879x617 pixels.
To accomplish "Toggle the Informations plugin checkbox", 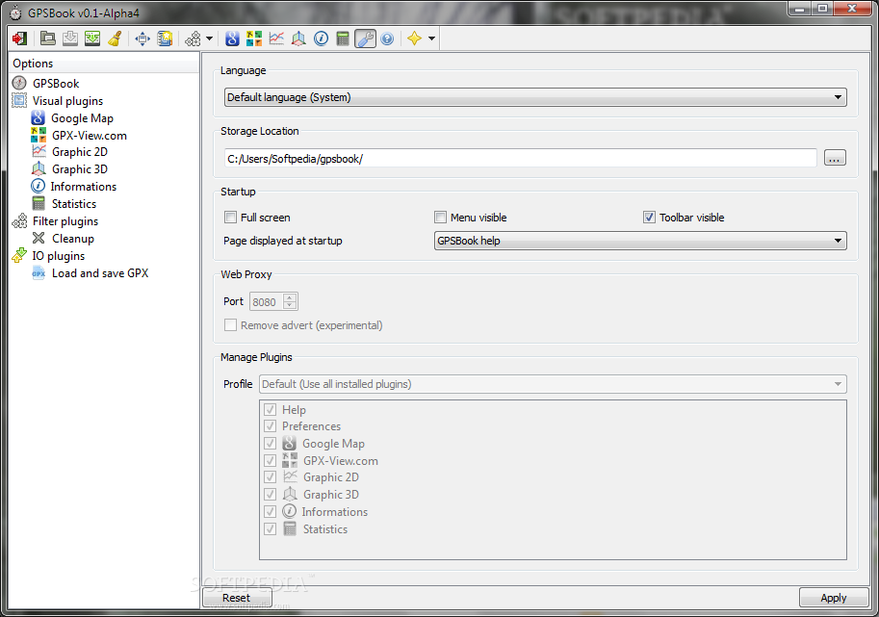I will point(271,512).
